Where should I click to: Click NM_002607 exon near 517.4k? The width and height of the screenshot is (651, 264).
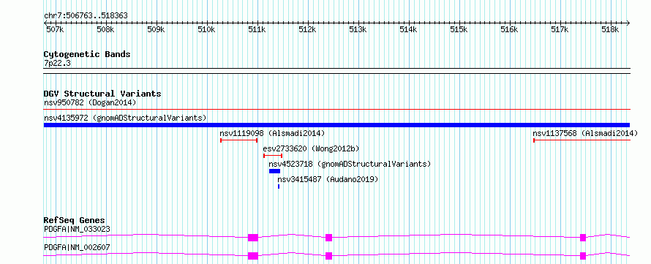(583, 256)
